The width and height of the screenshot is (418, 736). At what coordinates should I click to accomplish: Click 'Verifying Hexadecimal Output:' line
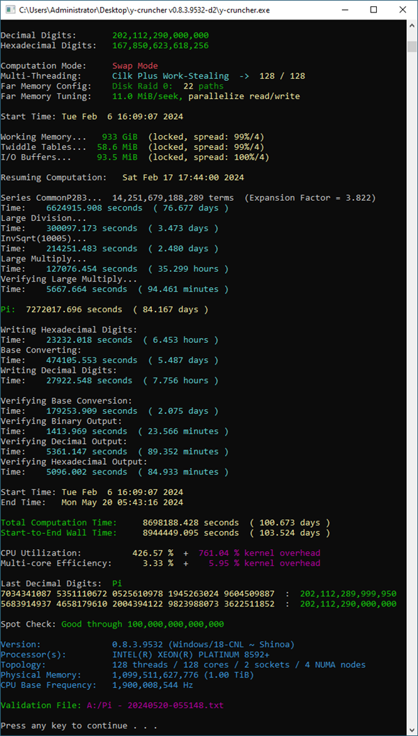[x=74, y=462]
